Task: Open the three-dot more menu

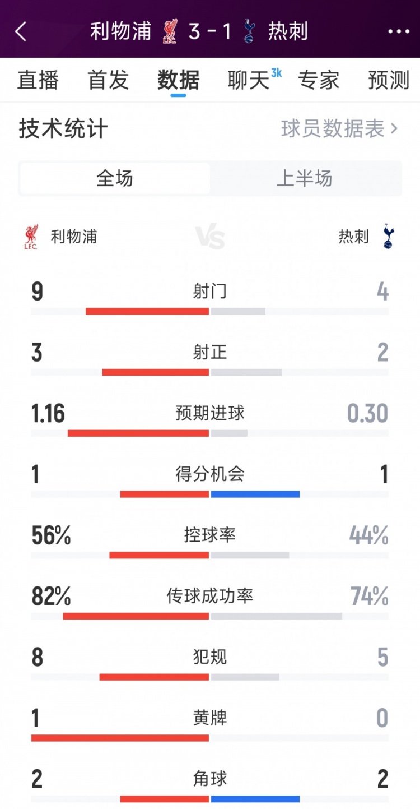Action: coord(399,31)
